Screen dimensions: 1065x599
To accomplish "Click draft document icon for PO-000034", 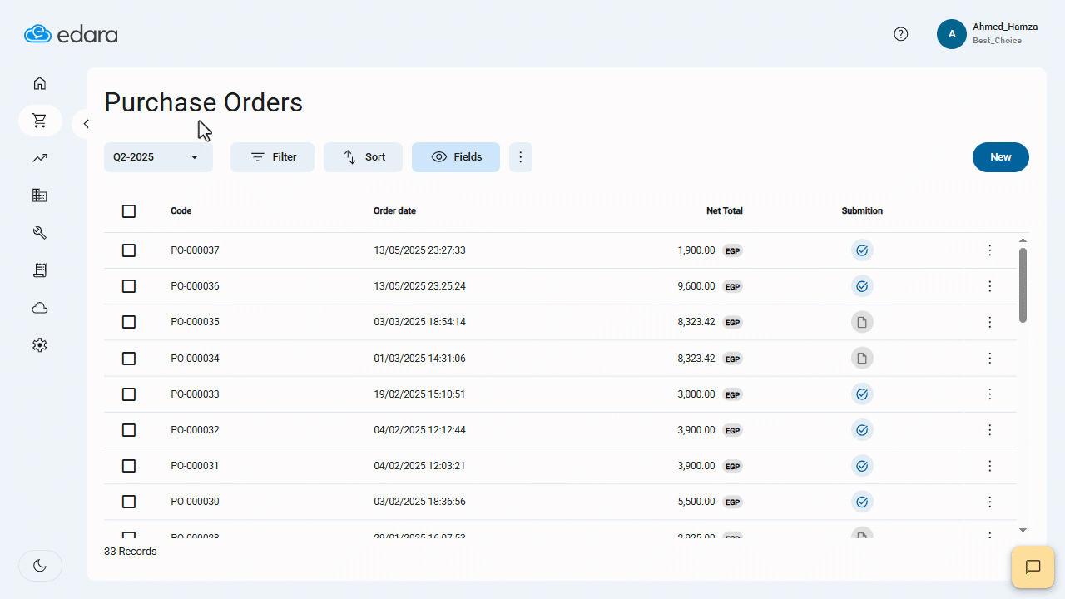I will pyautogui.click(x=862, y=359).
